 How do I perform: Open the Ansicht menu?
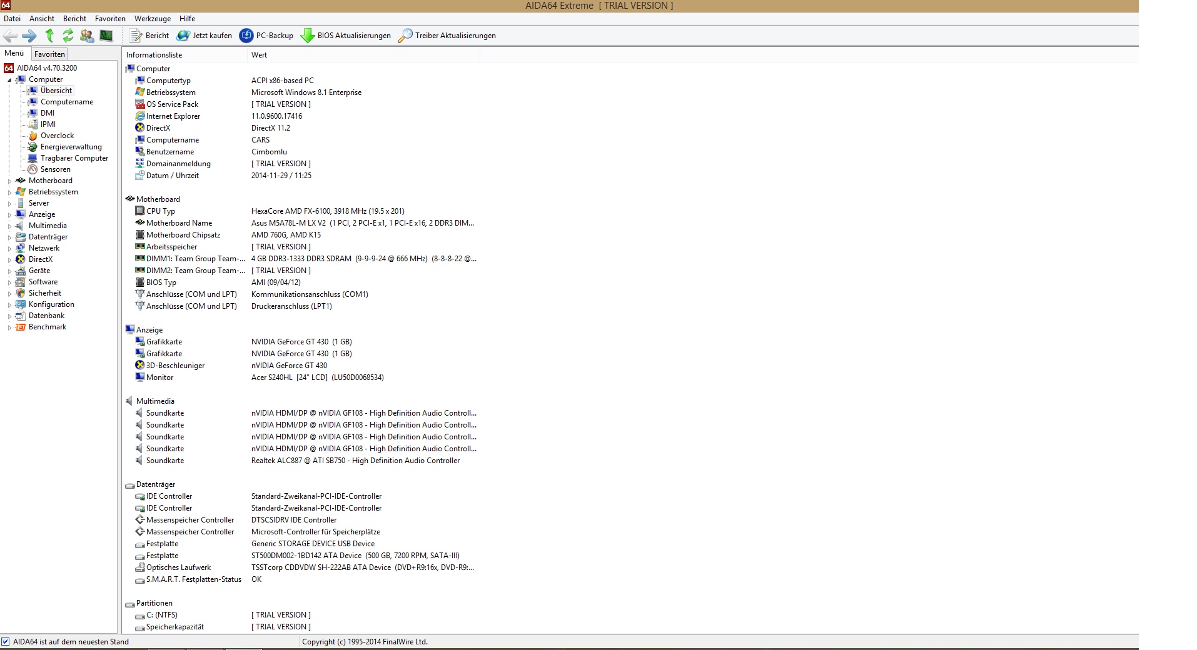(x=42, y=19)
